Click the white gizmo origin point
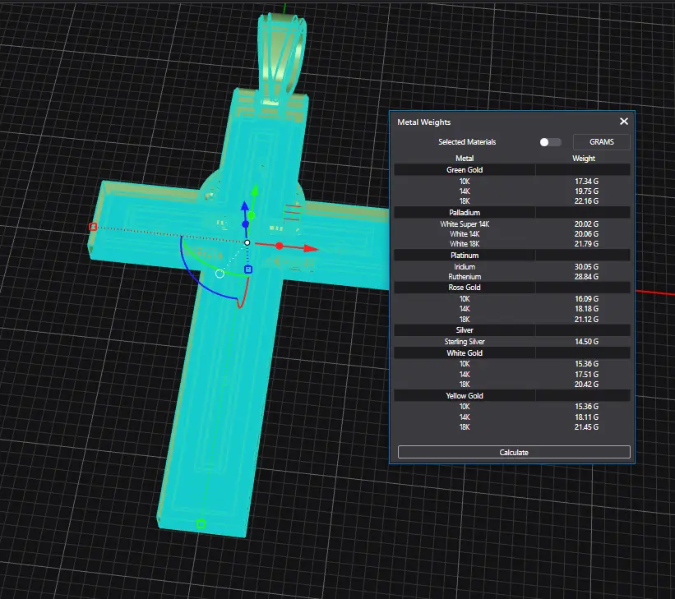The image size is (675, 599). 247,242
